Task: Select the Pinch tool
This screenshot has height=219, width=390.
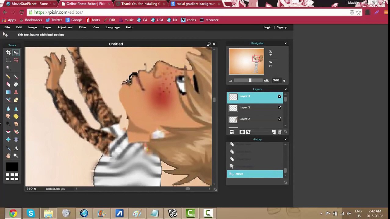Action: (x=16, y=139)
